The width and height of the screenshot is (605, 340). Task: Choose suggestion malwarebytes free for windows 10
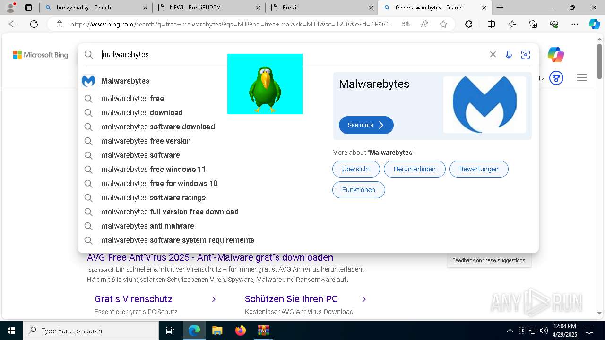click(x=159, y=183)
